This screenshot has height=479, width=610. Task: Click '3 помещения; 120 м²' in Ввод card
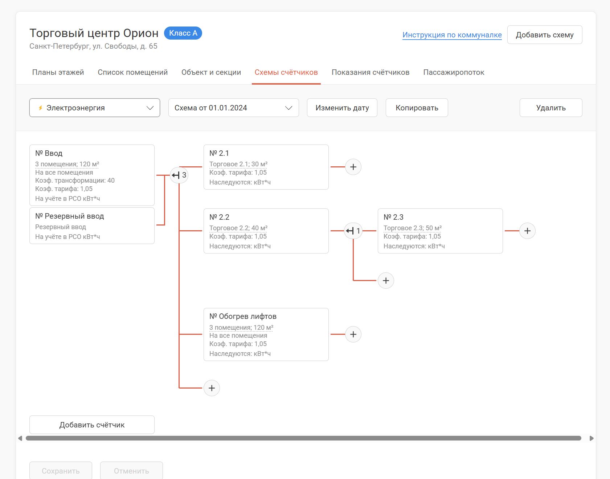click(x=67, y=164)
